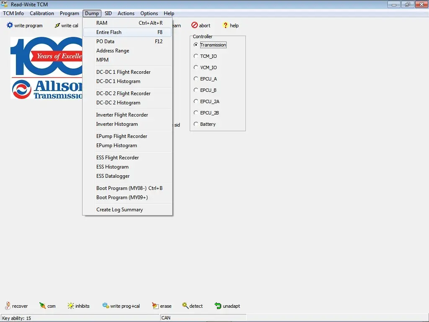Open help via question mark icon
Image resolution: width=429 pixels, height=322 pixels.
225,26
